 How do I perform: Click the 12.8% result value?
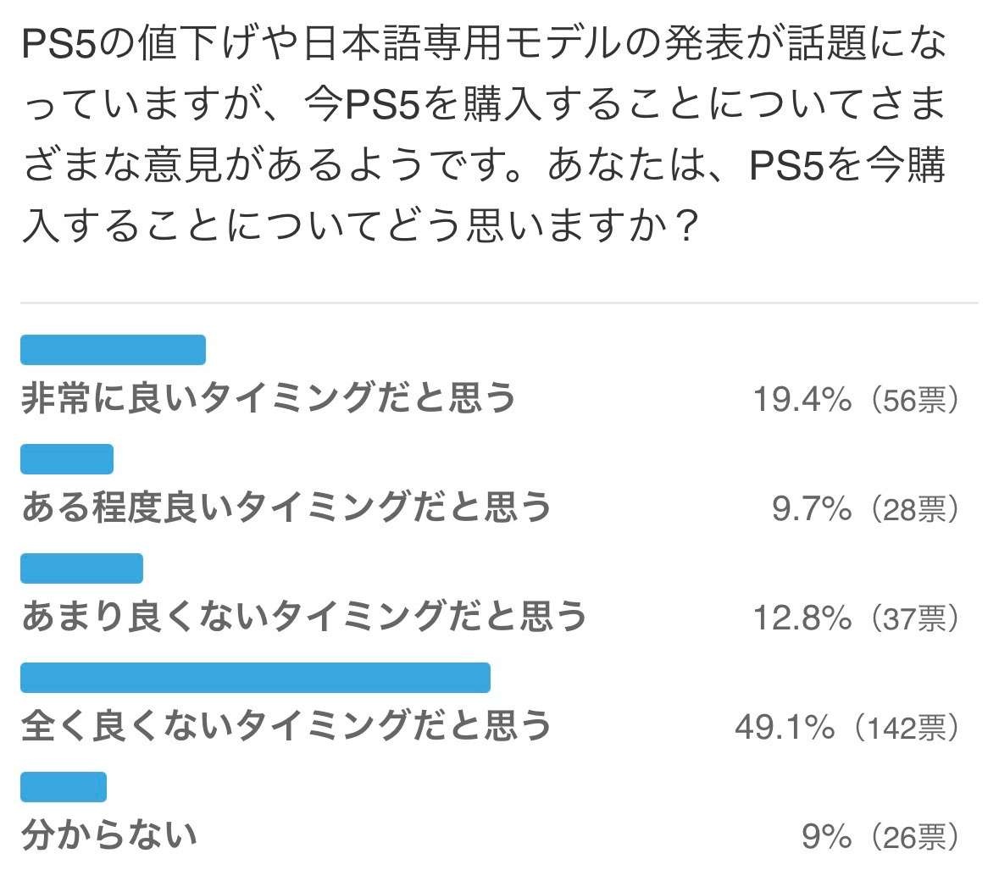coord(802,618)
